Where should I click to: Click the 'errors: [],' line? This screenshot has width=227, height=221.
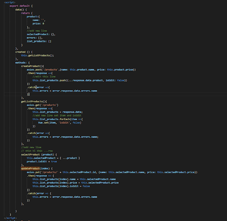(34, 38)
